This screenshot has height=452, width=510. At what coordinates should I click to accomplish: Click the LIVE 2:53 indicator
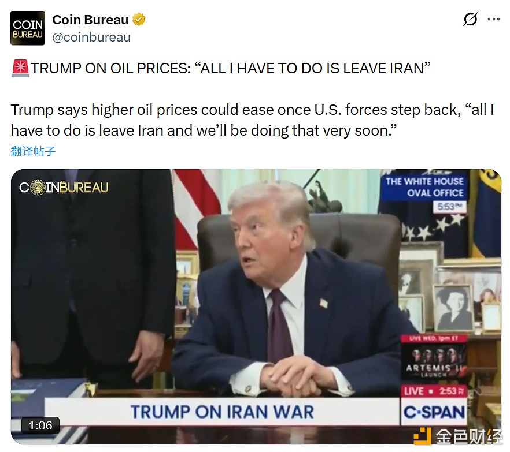(x=434, y=391)
